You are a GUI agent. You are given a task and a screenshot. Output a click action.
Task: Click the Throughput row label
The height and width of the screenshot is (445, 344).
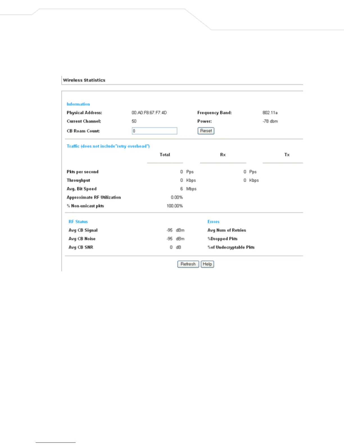click(78, 180)
